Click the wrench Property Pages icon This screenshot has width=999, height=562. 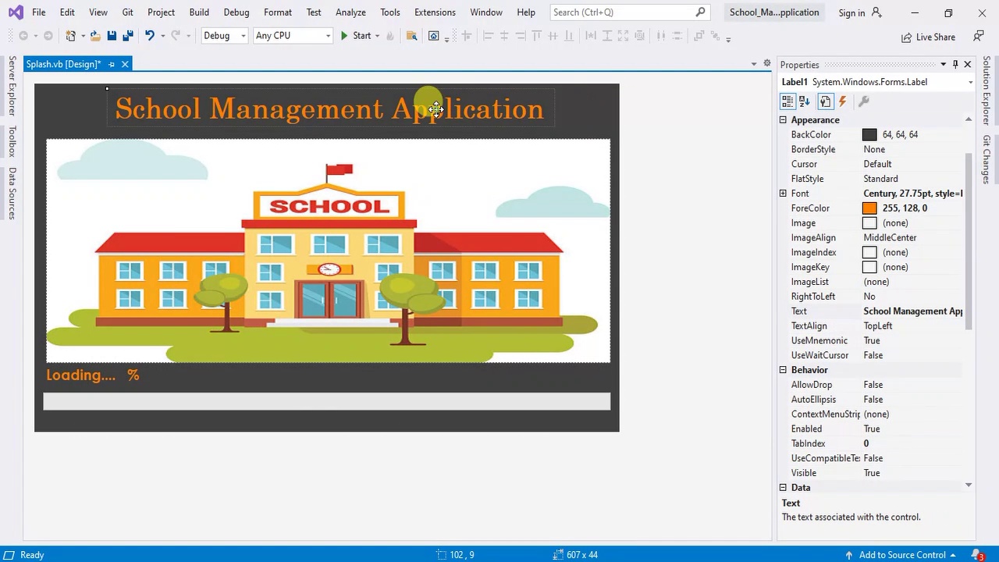(x=863, y=101)
